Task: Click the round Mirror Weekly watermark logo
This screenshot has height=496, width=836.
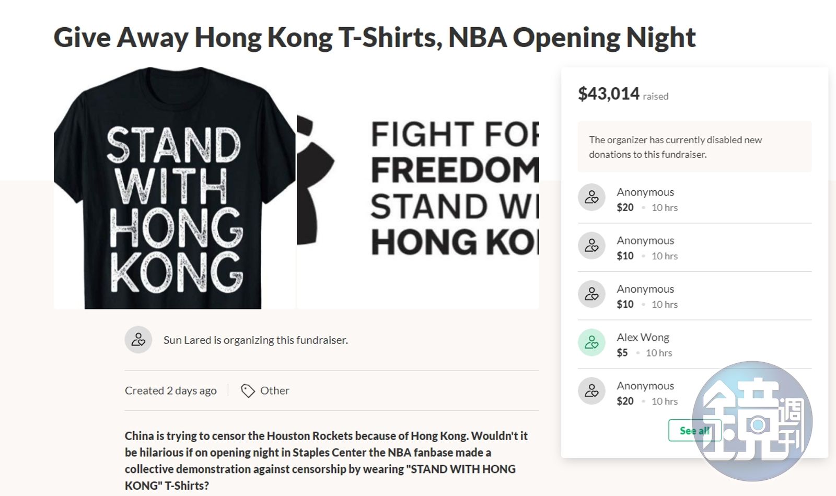Action: click(x=753, y=421)
